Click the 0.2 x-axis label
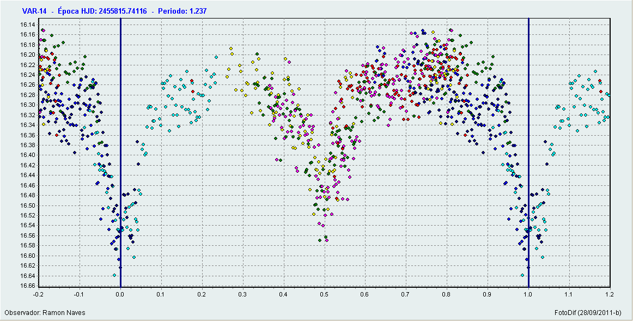The height and width of the screenshot is (321, 633). tap(202, 295)
